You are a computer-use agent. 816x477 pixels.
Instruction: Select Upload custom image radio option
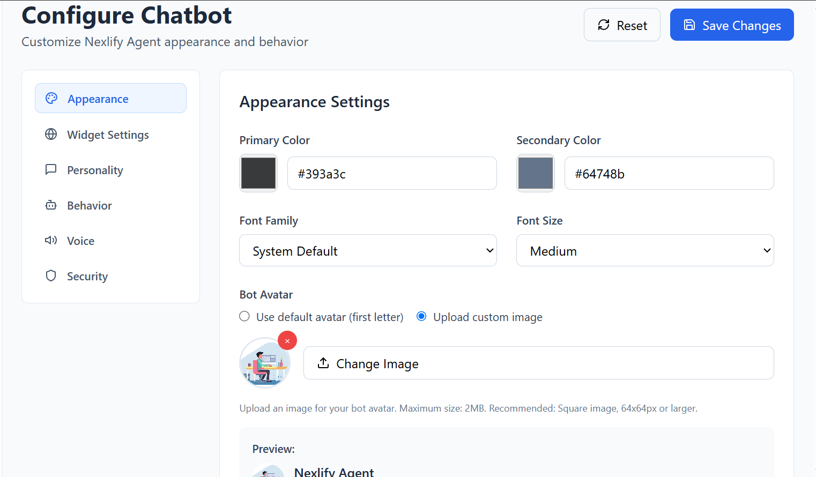click(x=421, y=316)
